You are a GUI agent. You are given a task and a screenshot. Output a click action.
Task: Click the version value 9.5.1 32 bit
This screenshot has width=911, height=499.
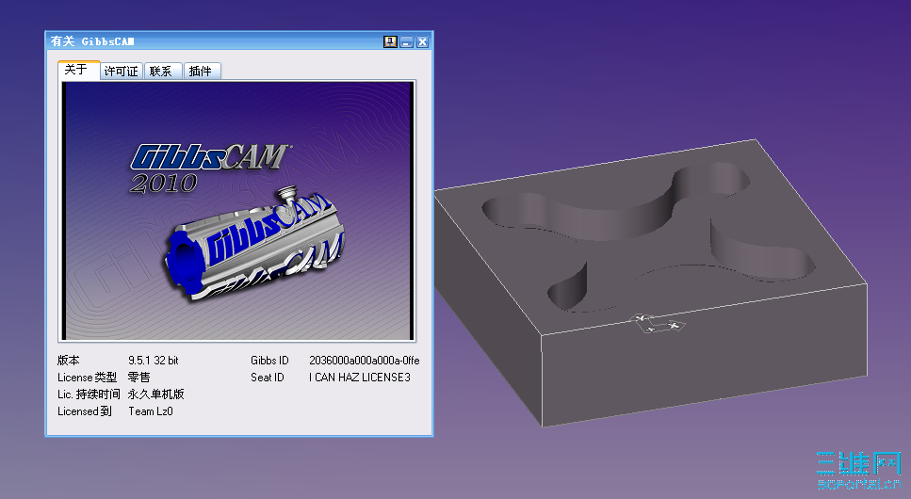point(154,361)
